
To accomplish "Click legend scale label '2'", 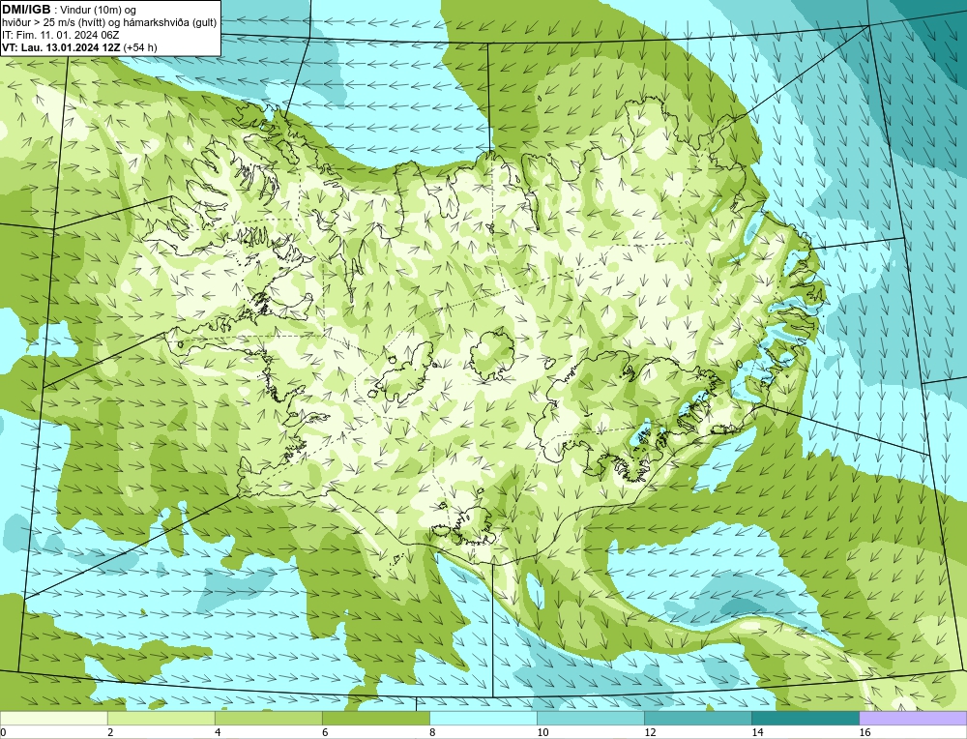I will click(110, 732).
